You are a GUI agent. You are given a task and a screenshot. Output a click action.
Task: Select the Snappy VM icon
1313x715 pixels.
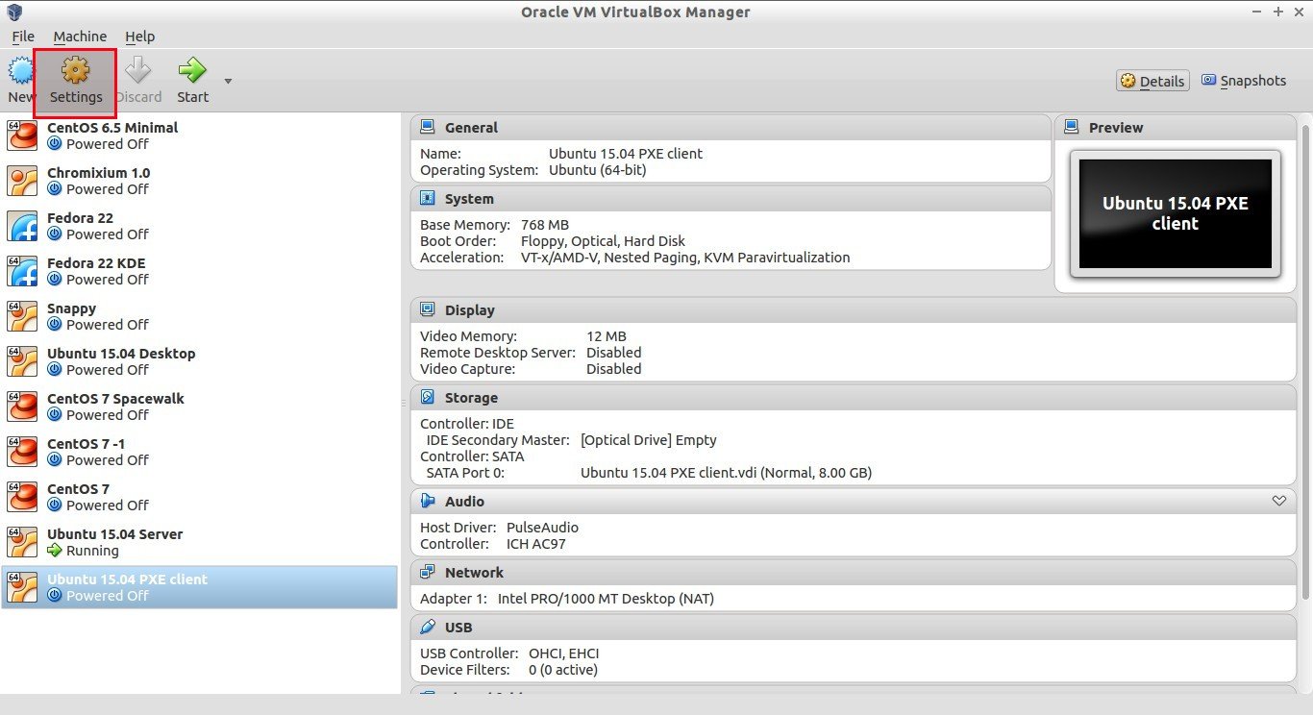(22, 316)
